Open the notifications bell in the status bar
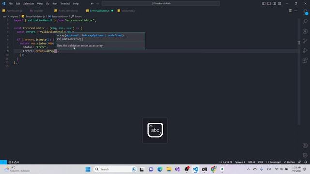Screen dimensions: 310x174 pyautogui.click(x=306, y=162)
